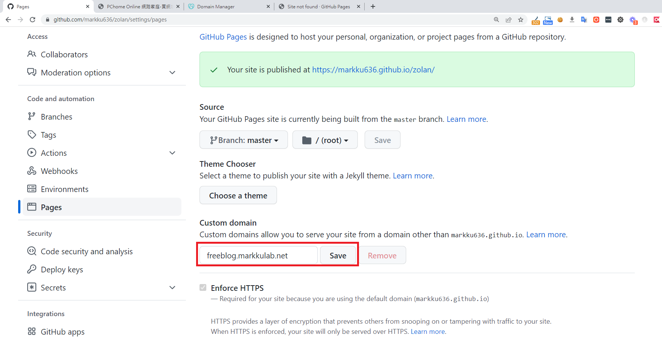The height and width of the screenshot is (338, 662).
Task: Click the browser zoom magnifier icon
Action: [496, 20]
